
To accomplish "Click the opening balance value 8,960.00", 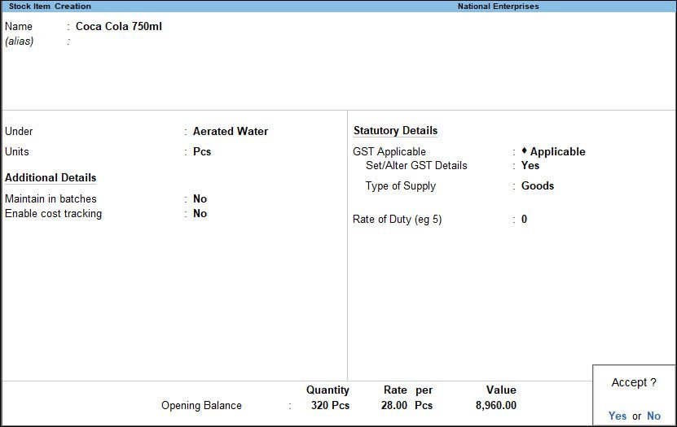I will click(495, 405).
